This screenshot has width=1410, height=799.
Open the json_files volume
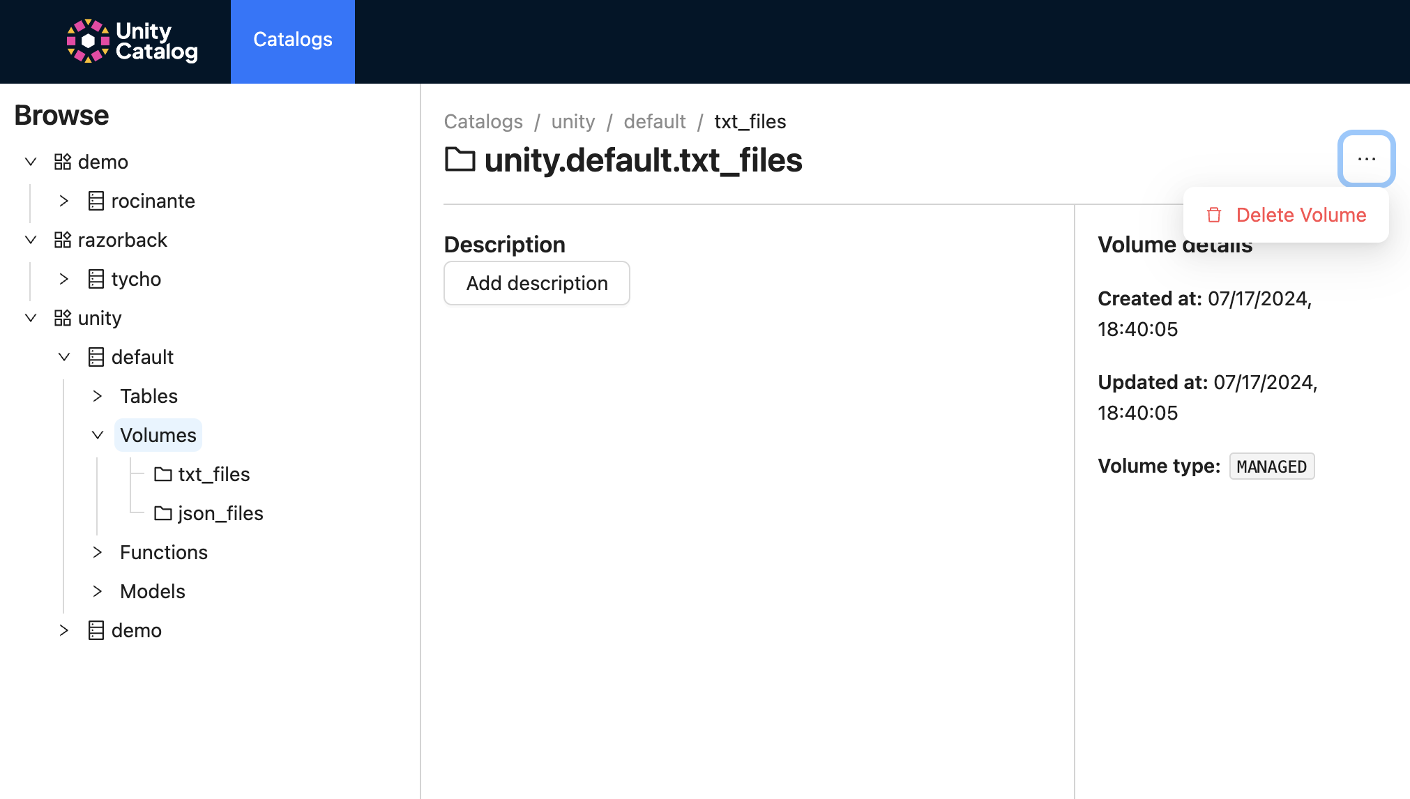(x=220, y=513)
